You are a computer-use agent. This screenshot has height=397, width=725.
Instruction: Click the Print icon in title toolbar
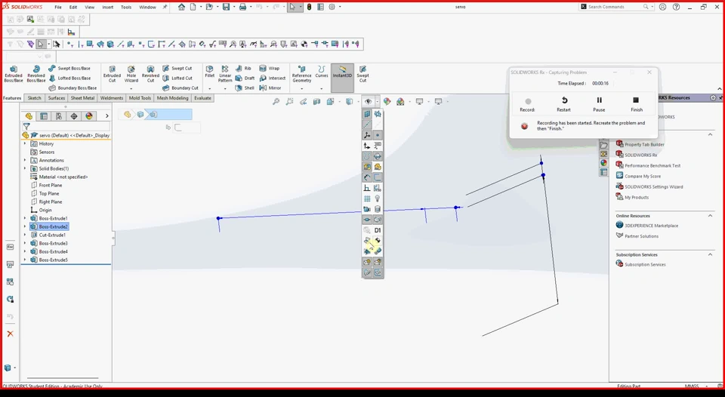point(242,7)
